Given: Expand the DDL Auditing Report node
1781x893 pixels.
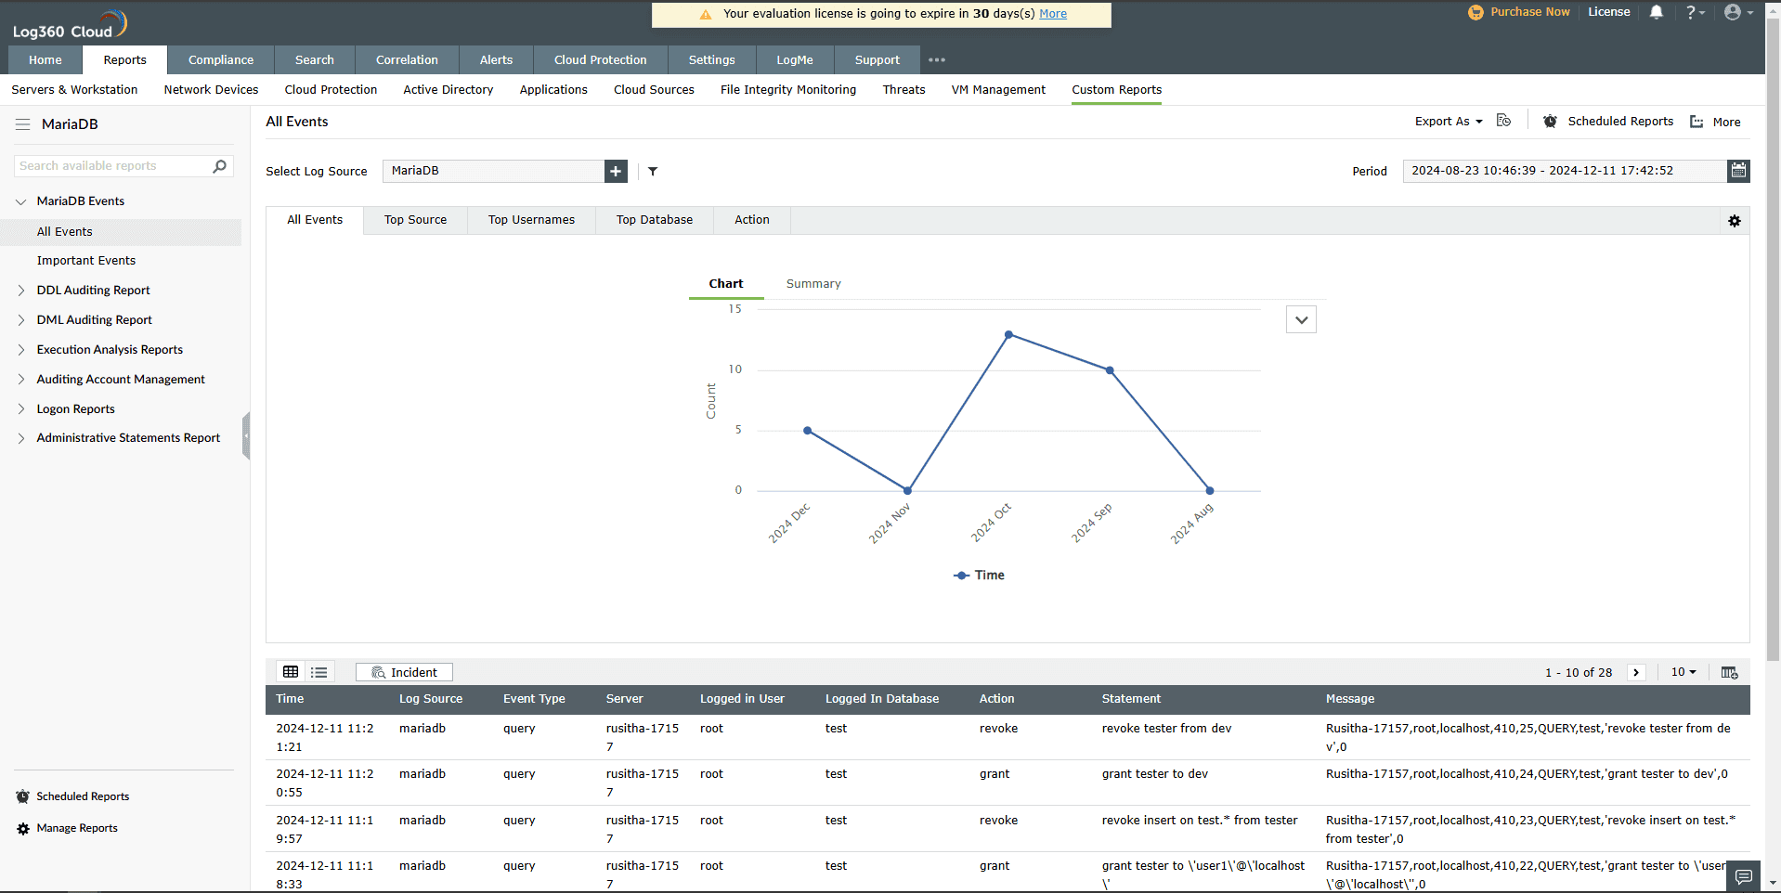Looking at the screenshot, I should click(20, 291).
